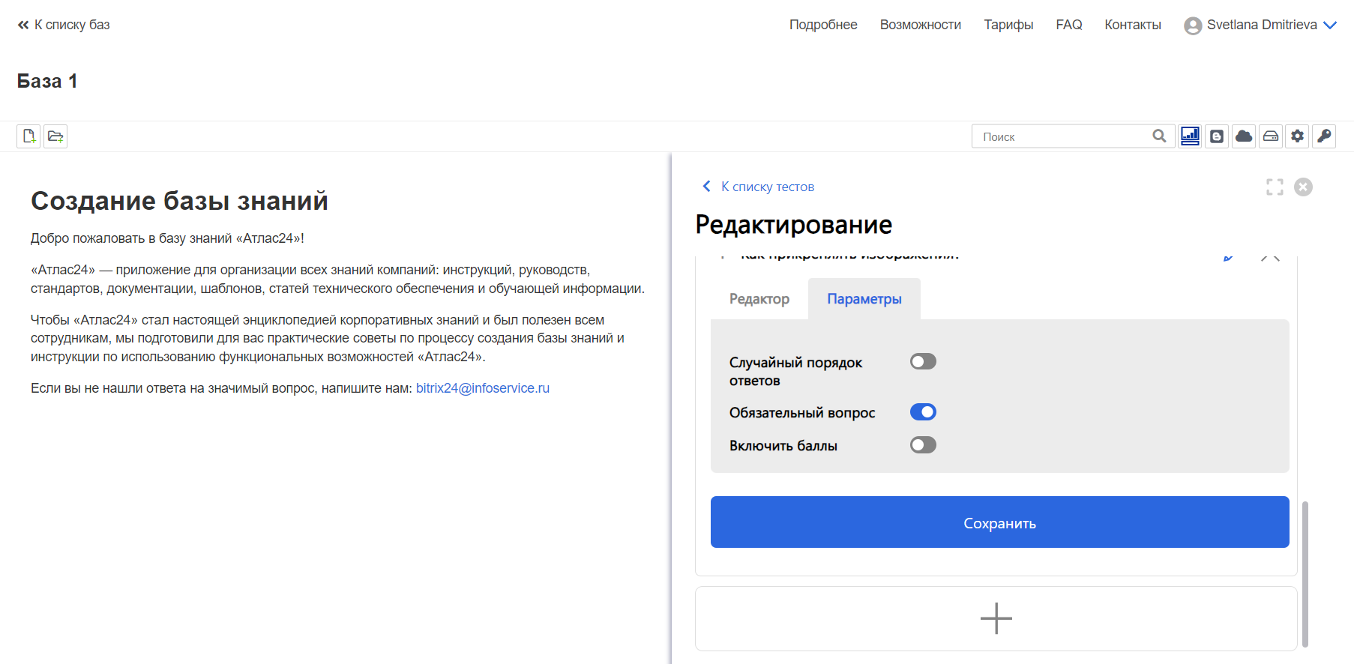Go back via К списку тестов
This screenshot has width=1354, height=664.
(x=759, y=187)
